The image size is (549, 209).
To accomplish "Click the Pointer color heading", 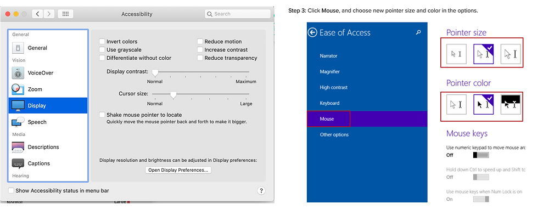I will pyautogui.click(x=468, y=83).
